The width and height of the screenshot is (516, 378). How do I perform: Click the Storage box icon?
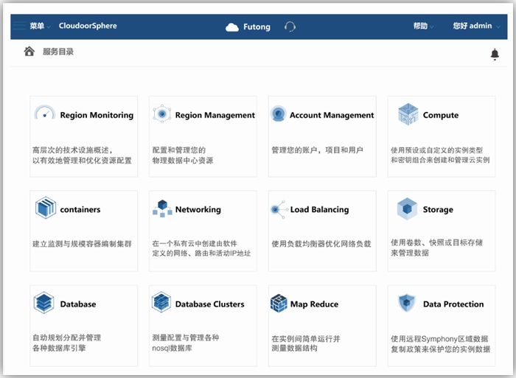point(407,209)
